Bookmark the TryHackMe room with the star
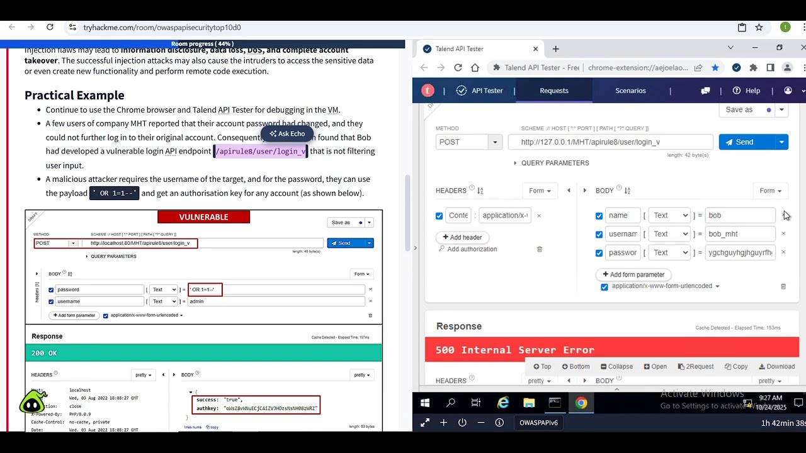The height and width of the screenshot is (453, 806). pos(759,27)
